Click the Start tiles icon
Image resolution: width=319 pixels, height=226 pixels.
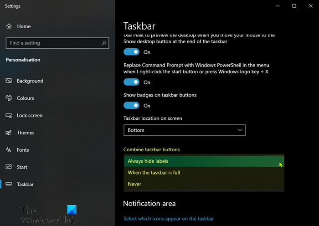tap(9, 167)
